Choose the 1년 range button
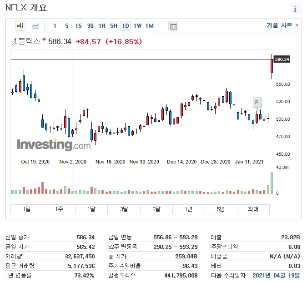Screen dimensions: 307x282 point(189,209)
